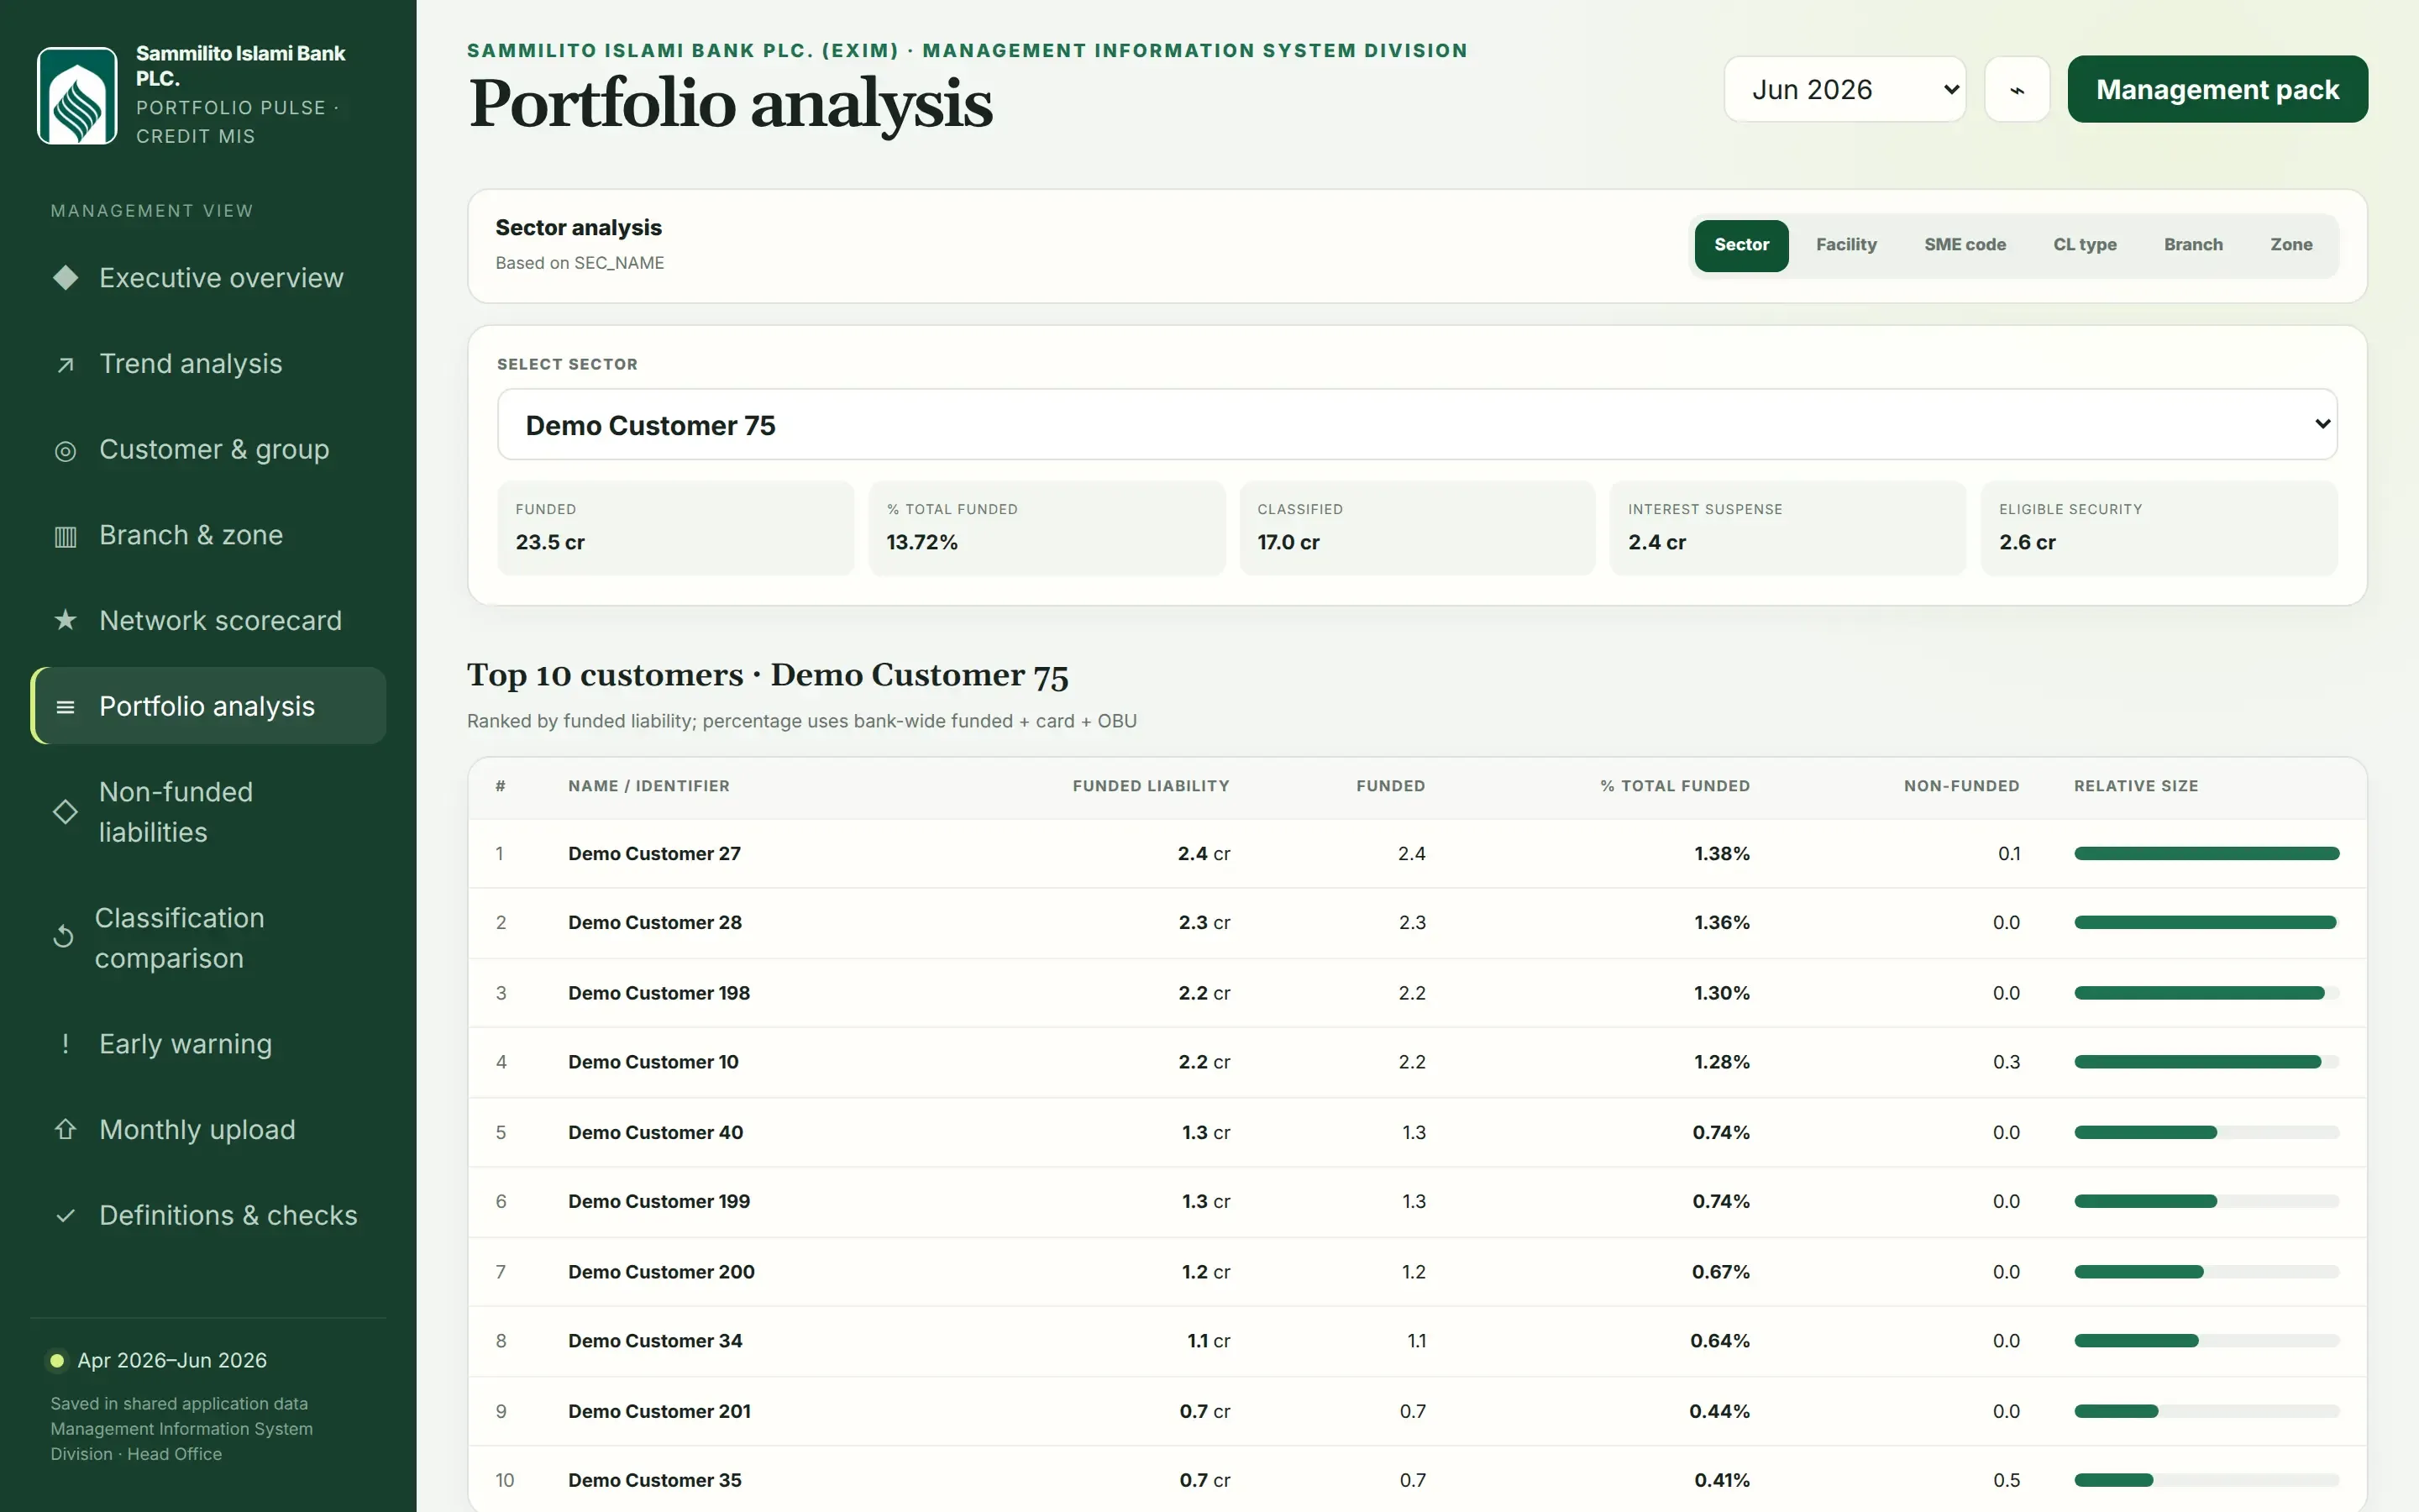Viewport: 2419px width, 1512px height.
Task: Select the Sector analysis tab
Action: pos(1741,245)
